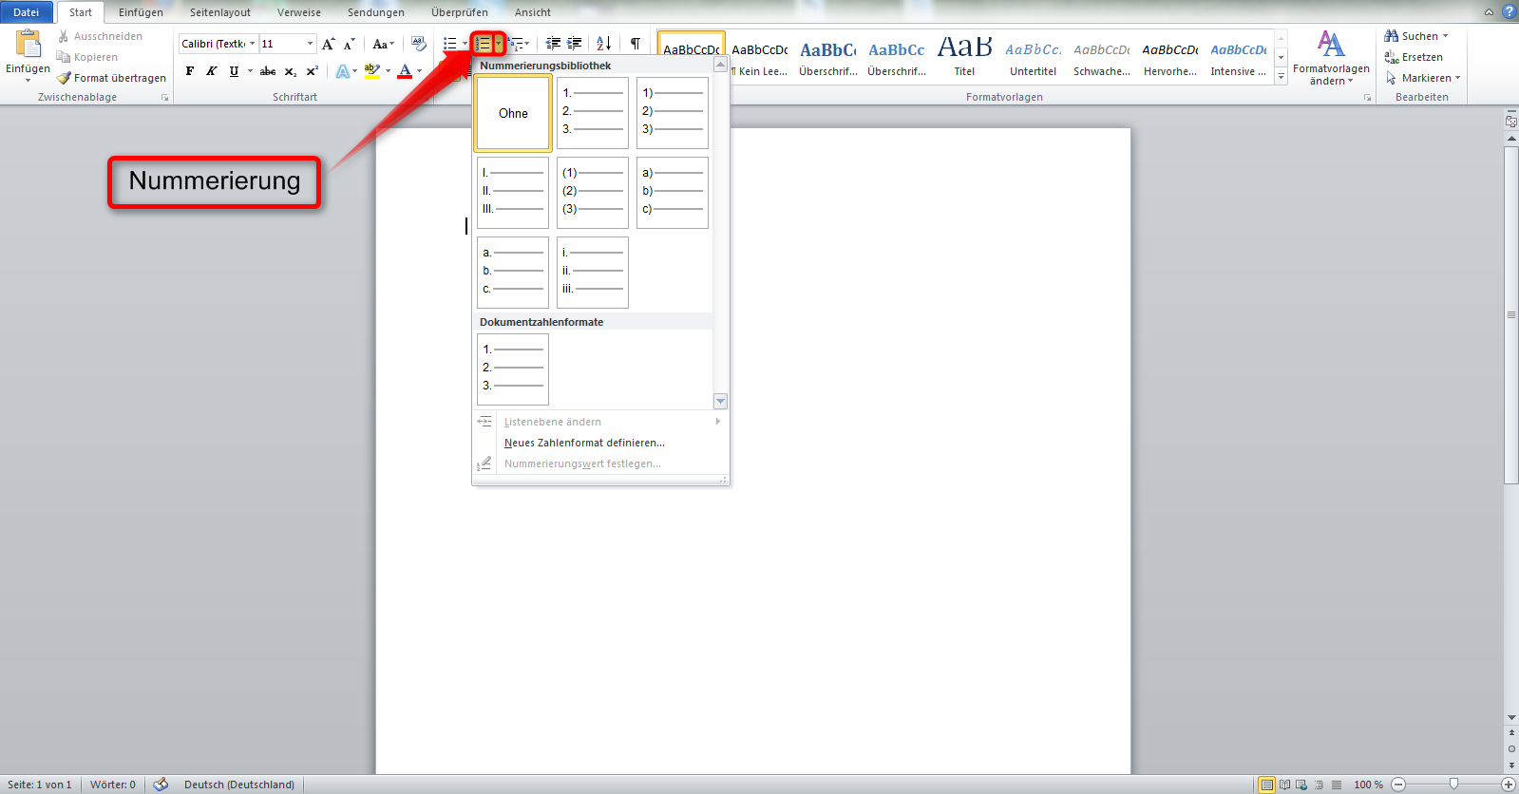Apply the Kein Lee... style
This screenshot has width=1519, height=794.
click(x=760, y=57)
